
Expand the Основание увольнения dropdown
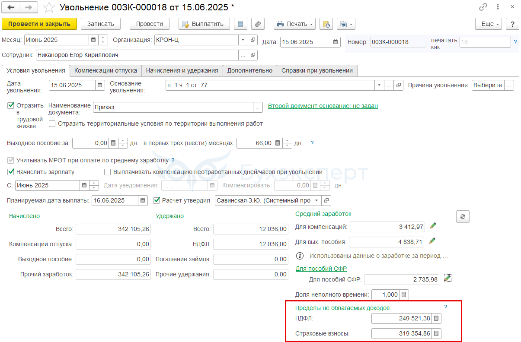point(379,85)
